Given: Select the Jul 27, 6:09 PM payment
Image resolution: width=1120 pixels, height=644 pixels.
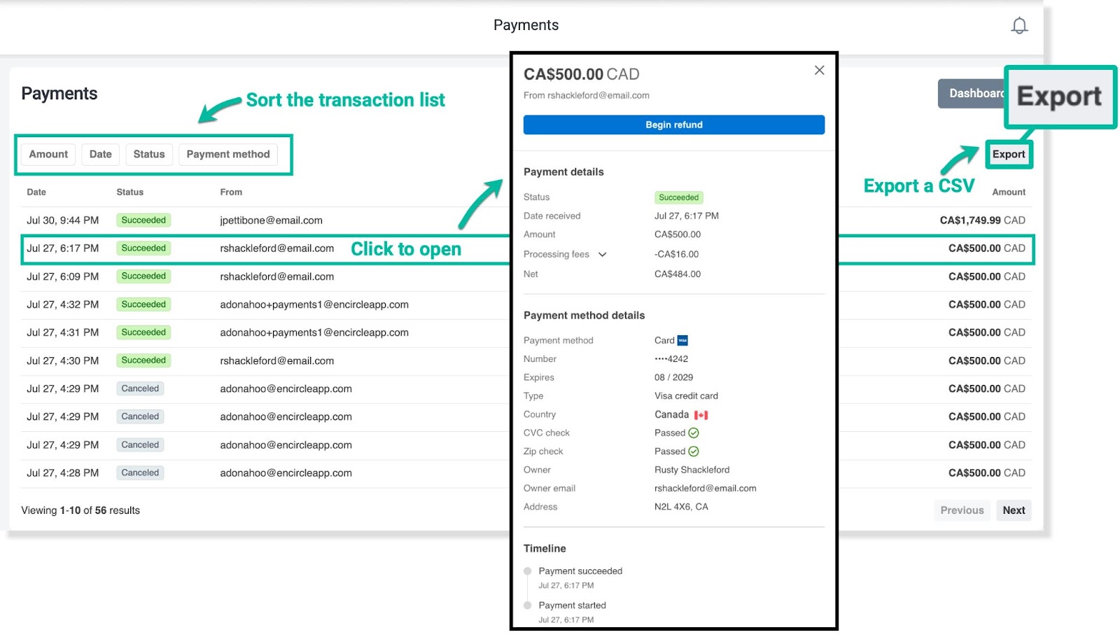Looking at the screenshot, I should (x=62, y=276).
